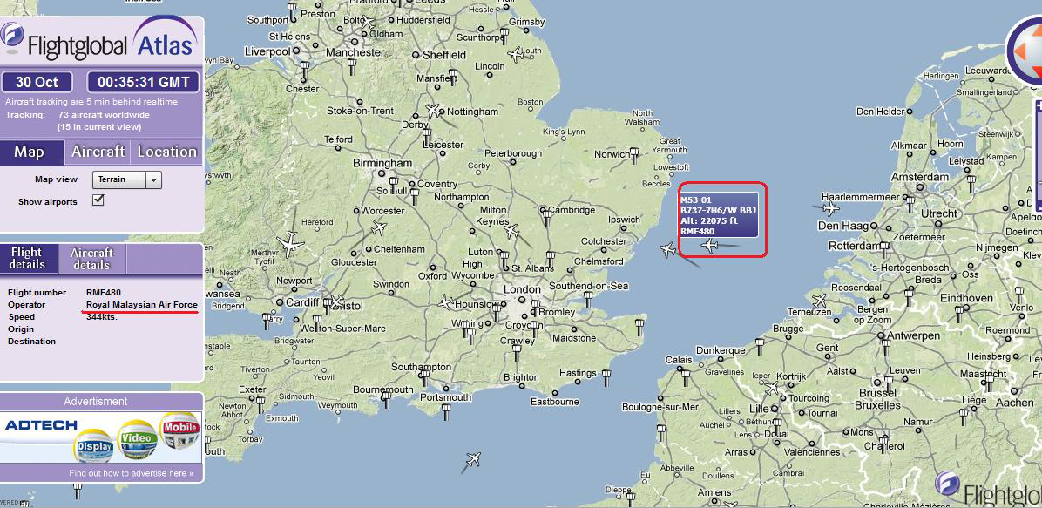Click Find out how to advertise here

[x=131, y=473]
